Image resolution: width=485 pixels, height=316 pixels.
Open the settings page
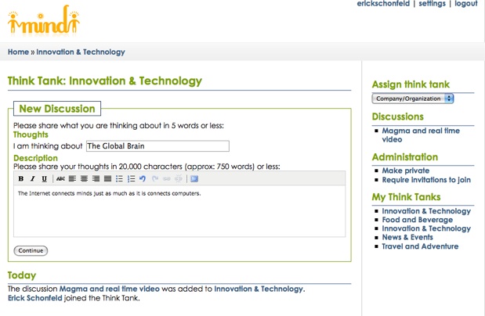(432, 4)
